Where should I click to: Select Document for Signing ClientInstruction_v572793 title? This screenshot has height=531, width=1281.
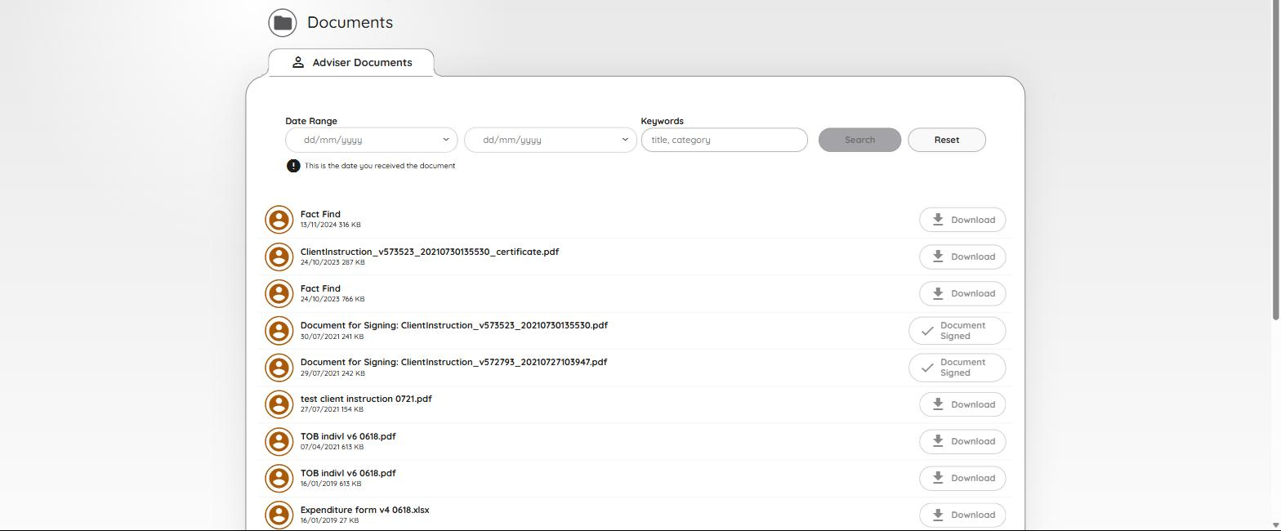[x=453, y=362]
